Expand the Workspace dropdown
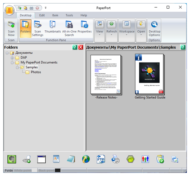Screen dimensions: 190x176 [127, 30]
